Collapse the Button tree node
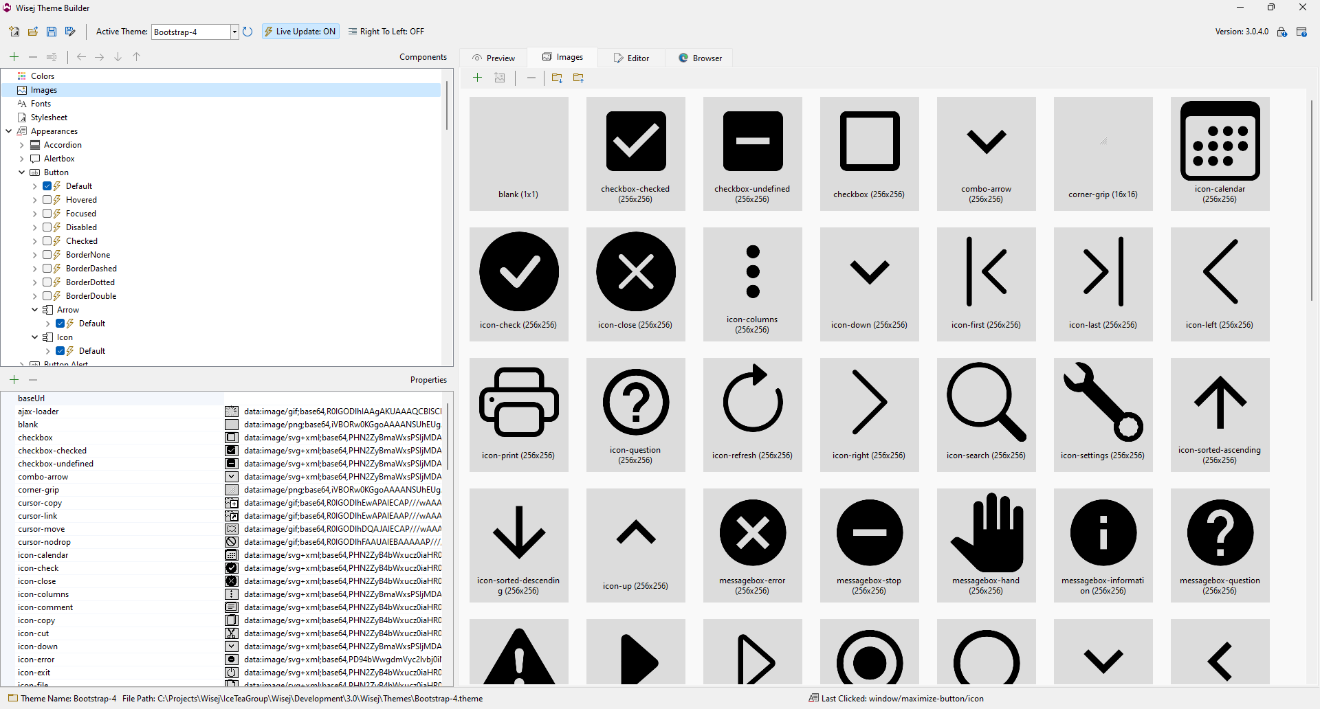 coord(21,172)
